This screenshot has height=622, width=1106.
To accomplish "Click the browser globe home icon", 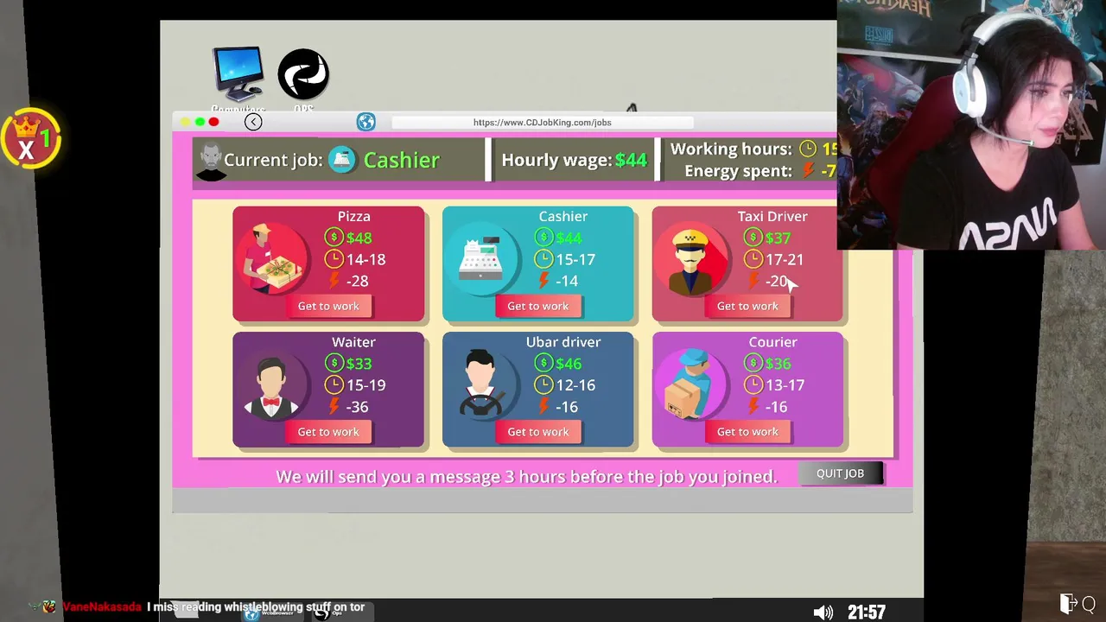I will [x=366, y=122].
